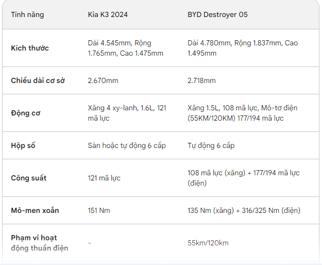Click the Kia 1.6L engine description cell
Screen dimensions: 322x265
pyautogui.click(x=127, y=113)
